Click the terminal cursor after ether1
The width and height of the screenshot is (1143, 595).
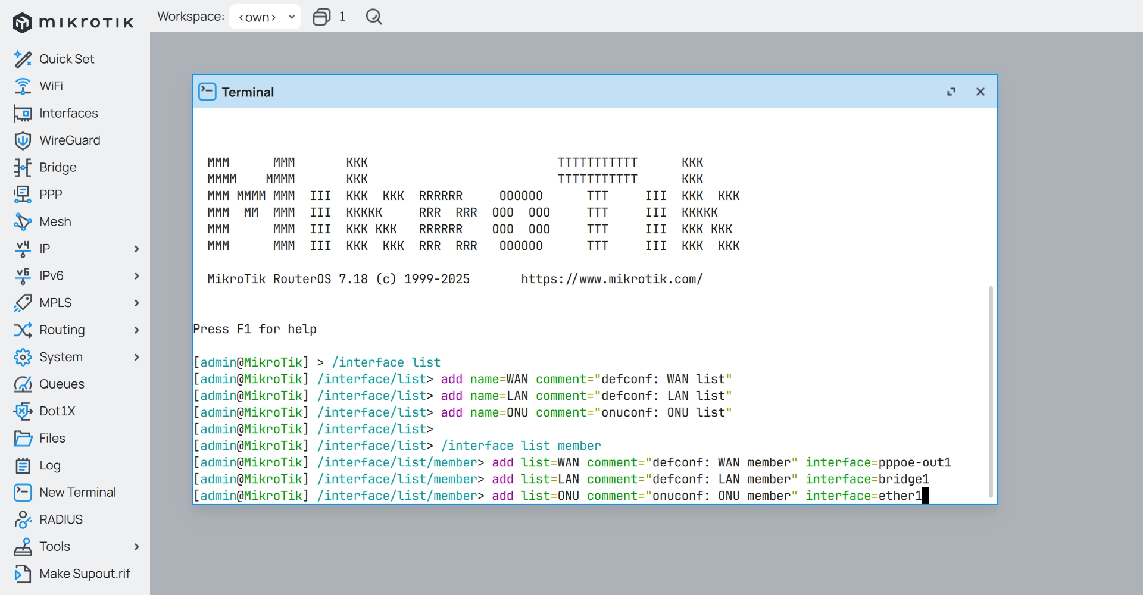(x=926, y=496)
